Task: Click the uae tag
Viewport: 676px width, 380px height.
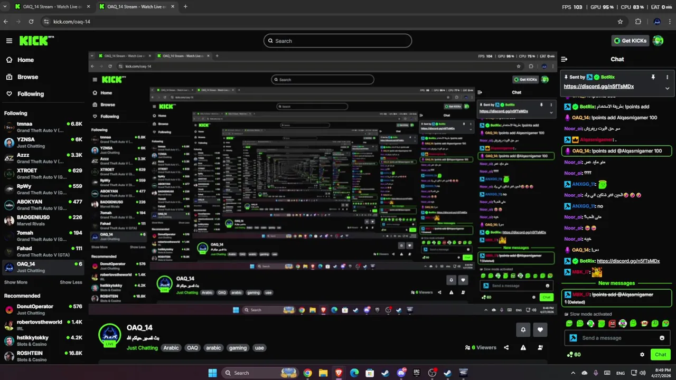Action: point(259,348)
